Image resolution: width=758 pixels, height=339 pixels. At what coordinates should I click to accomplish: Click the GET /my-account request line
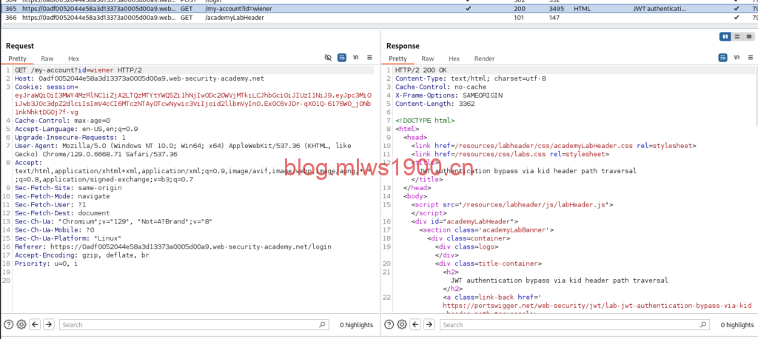pyautogui.click(x=78, y=70)
